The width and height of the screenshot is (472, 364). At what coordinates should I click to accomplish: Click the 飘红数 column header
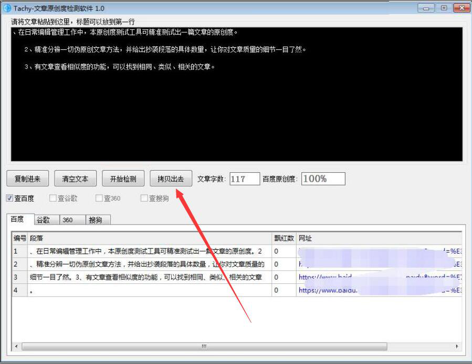click(284, 238)
